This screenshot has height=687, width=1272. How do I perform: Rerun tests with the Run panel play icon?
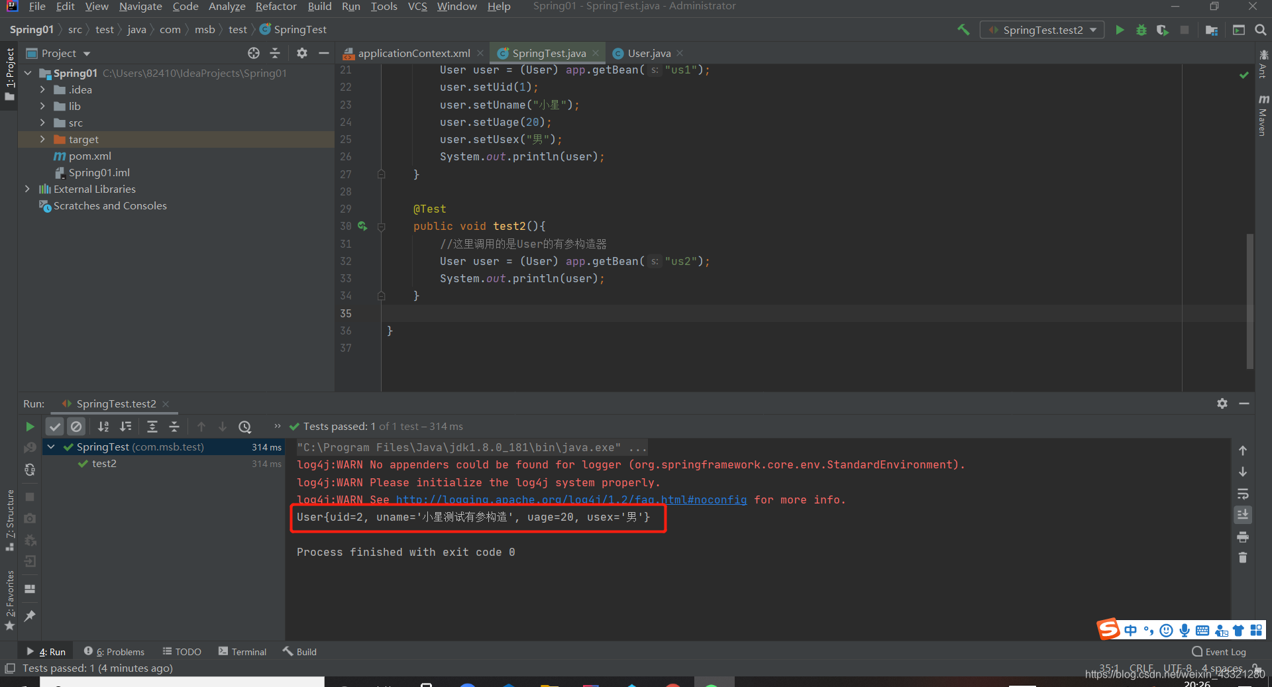point(30,427)
